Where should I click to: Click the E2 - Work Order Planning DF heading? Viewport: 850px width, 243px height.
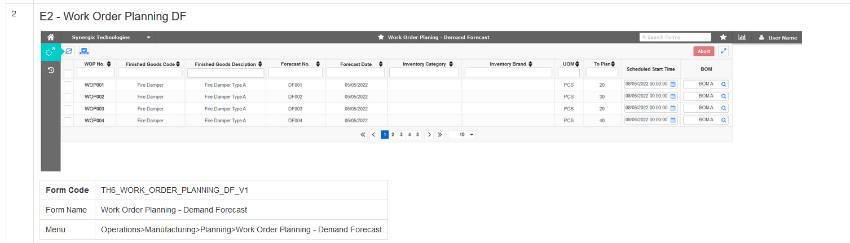pyautogui.click(x=113, y=16)
